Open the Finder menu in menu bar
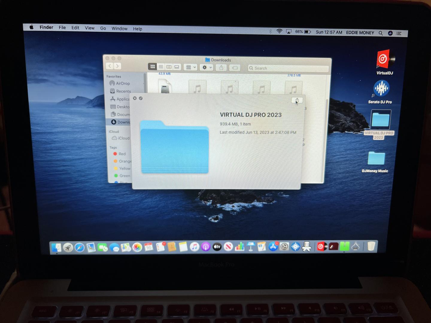 coord(46,27)
